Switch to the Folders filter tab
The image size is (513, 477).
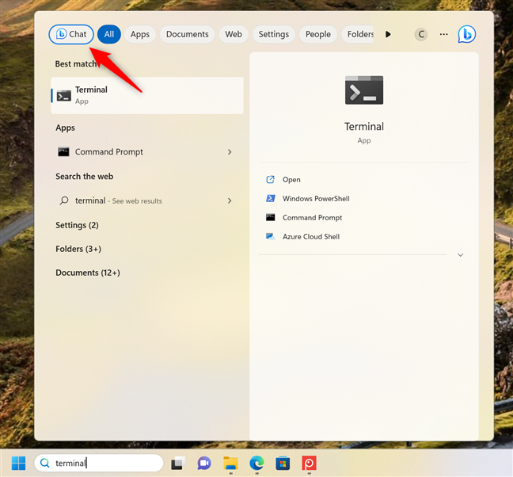pyautogui.click(x=359, y=34)
